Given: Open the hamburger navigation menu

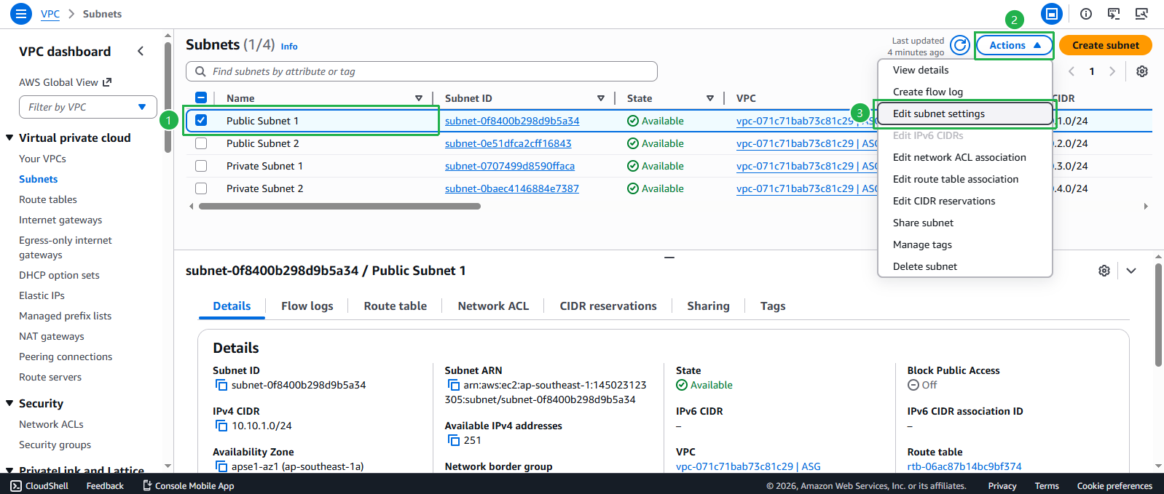Looking at the screenshot, I should (21, 14).
